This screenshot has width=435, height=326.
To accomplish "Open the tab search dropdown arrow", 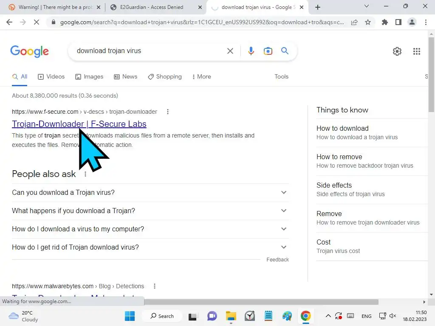I will tap(367, 6).
